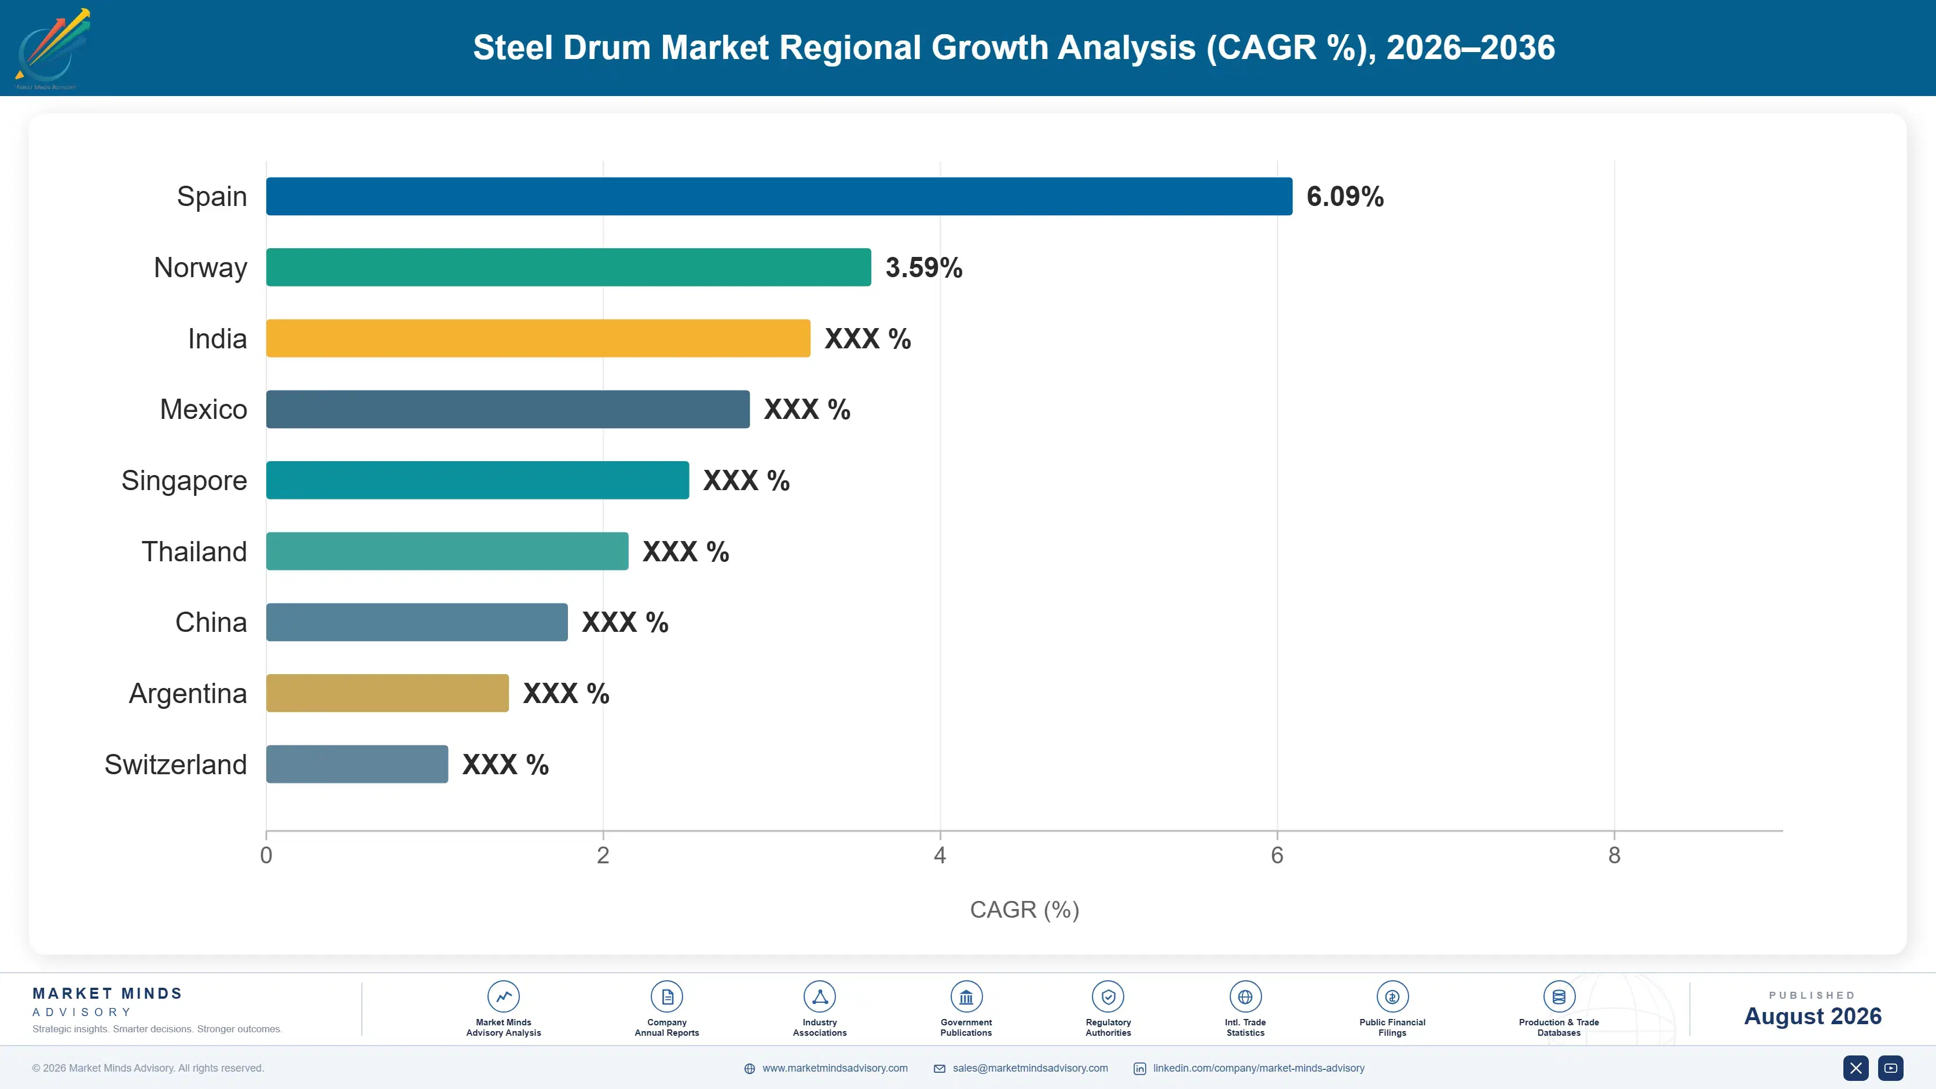1936x1089 pixels.
Task: Open the www.marketmindsadvisory.com link
Action: coord(835,1068)
